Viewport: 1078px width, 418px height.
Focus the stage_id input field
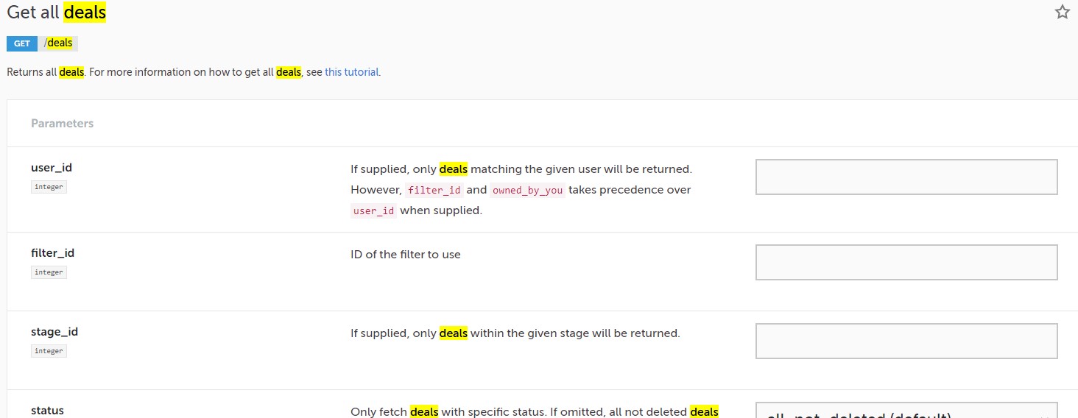(906, 341)
